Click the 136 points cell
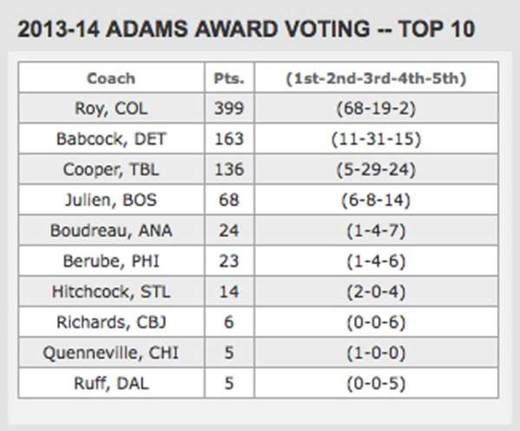 point(229,169)
